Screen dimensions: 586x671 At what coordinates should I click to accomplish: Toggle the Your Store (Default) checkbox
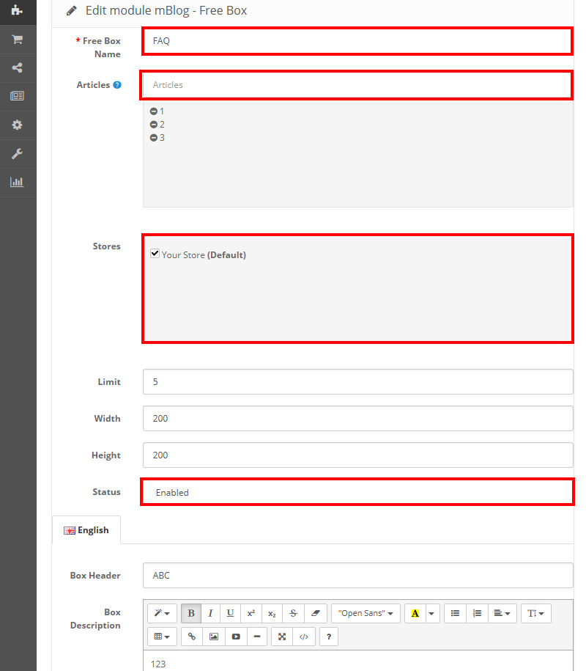155,254
